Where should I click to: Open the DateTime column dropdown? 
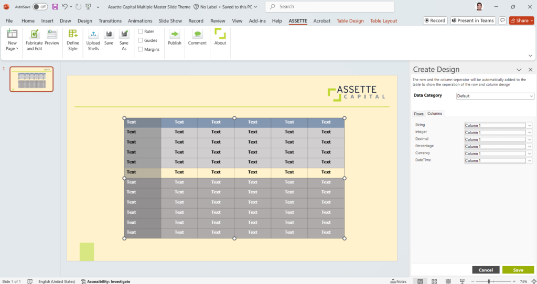pos(529,160)
